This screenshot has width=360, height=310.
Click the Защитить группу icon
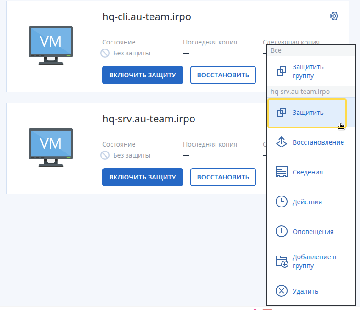(281, 71)
